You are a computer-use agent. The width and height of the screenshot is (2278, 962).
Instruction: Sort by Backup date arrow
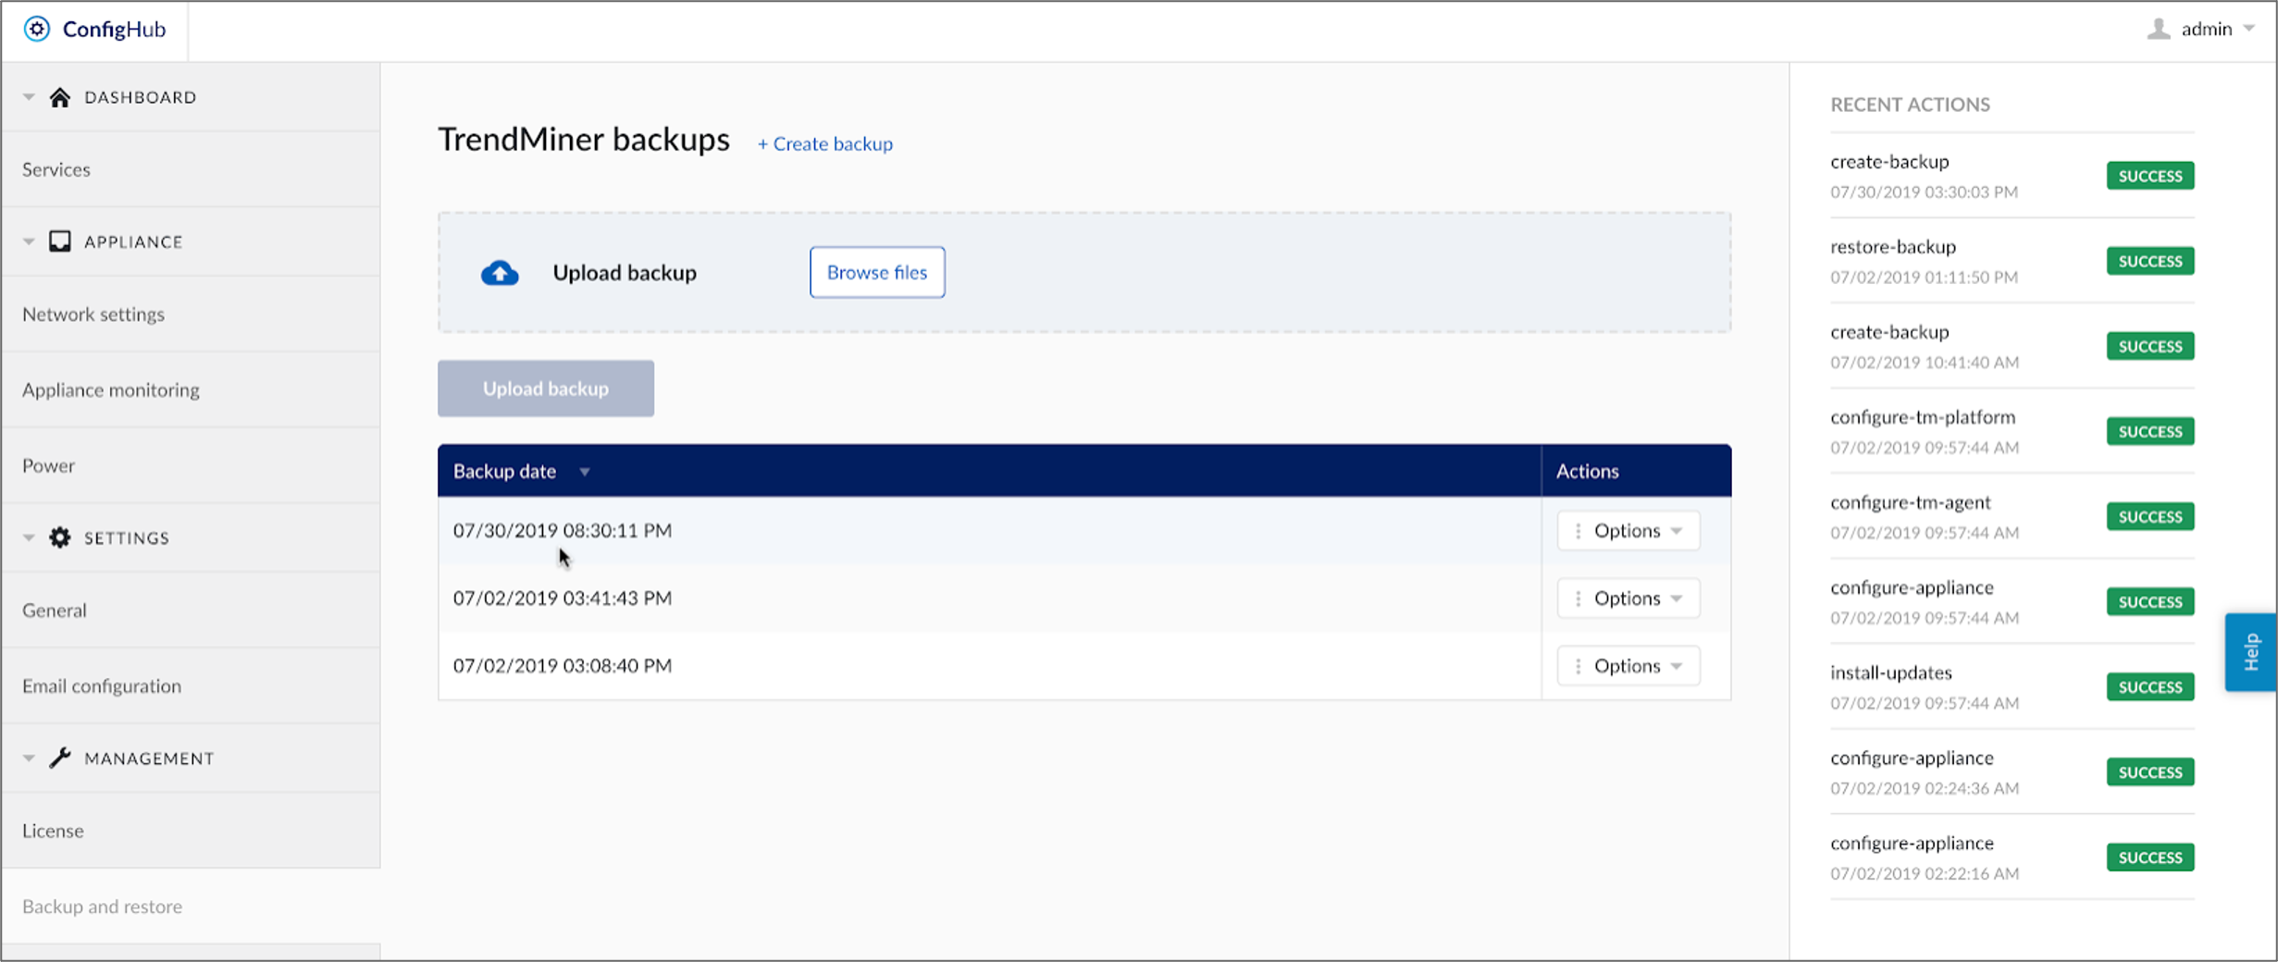585,472
